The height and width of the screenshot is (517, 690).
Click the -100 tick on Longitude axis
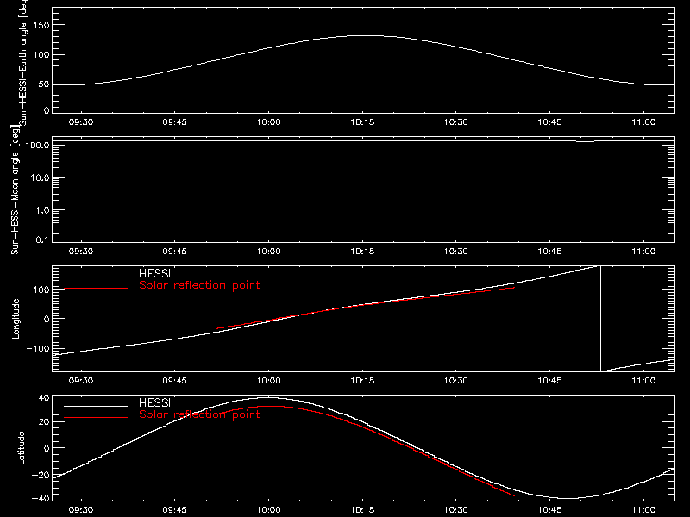pos(38,348)
